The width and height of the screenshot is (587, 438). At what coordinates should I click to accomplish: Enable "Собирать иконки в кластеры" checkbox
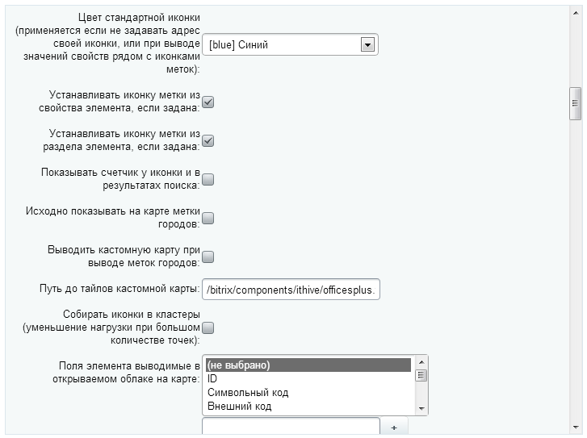[208, 327]
